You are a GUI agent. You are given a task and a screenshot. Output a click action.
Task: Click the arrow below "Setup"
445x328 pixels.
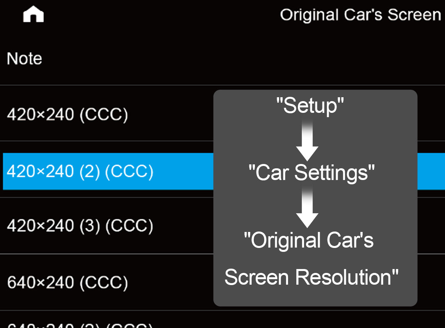[x=307, y=141]
